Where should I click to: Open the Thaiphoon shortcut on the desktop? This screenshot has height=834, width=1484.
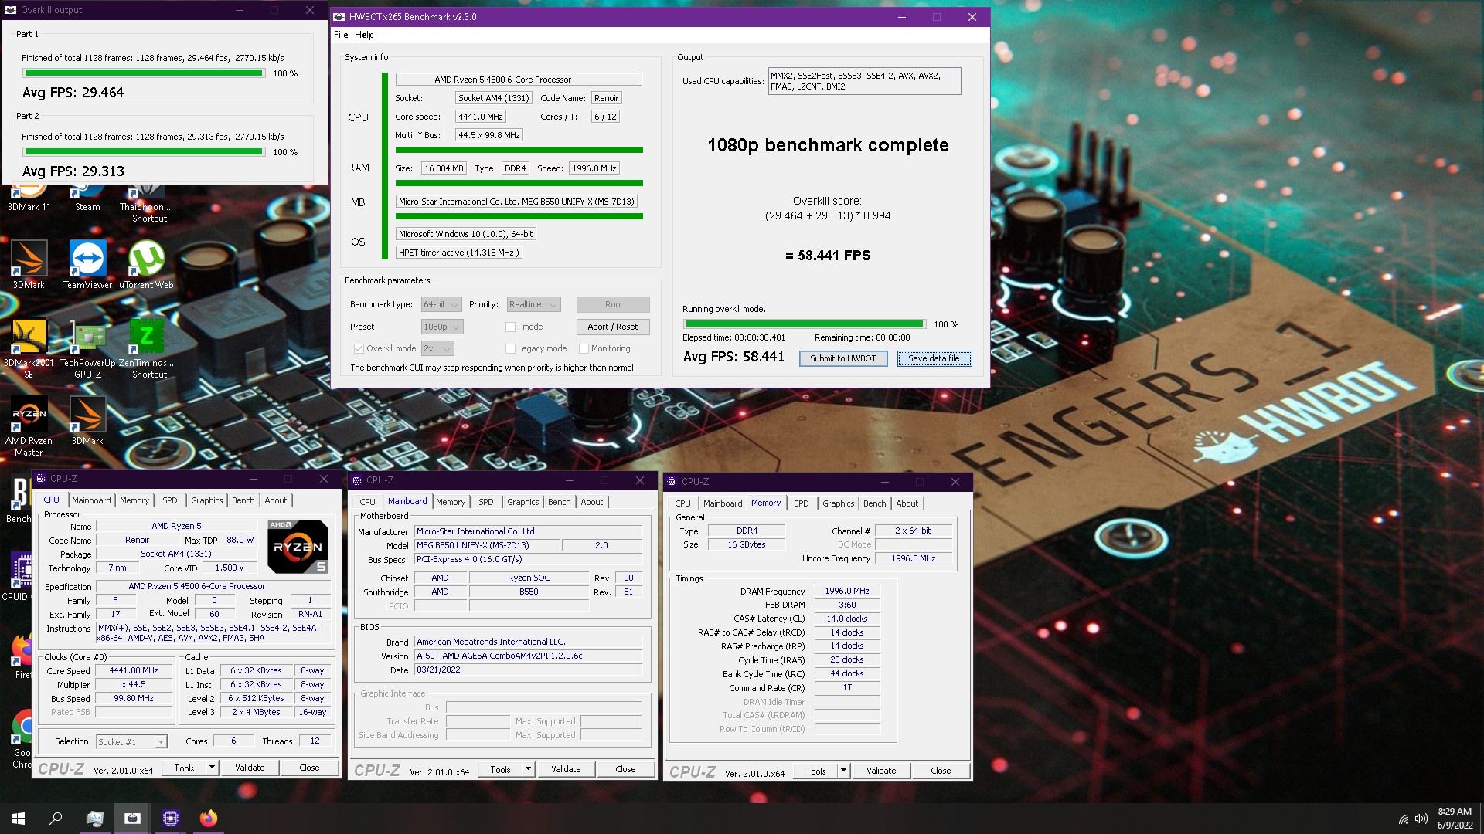[x=146, y=202]
